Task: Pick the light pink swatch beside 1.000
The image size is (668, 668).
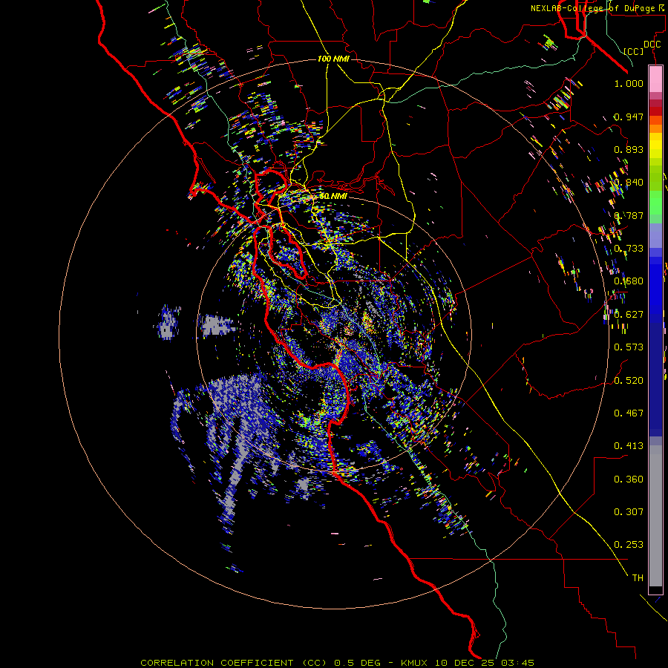Action: pos(655,79)
